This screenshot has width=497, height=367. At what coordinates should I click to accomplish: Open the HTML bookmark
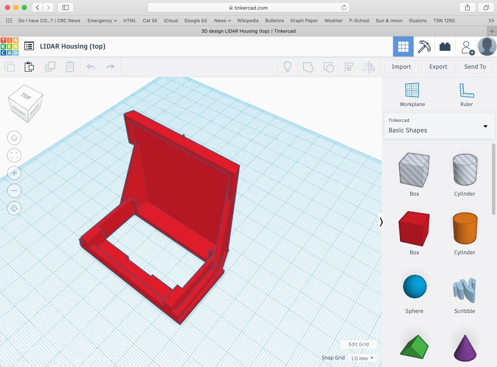click(x=130, y=21)
